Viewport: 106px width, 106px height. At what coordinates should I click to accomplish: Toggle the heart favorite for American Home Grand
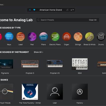point(34,10)
